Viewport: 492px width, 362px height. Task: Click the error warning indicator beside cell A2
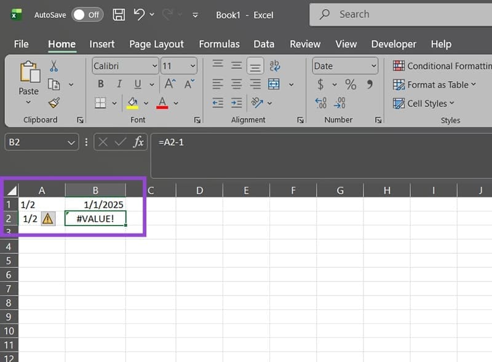pyautogui.click(x=49, y=218)
